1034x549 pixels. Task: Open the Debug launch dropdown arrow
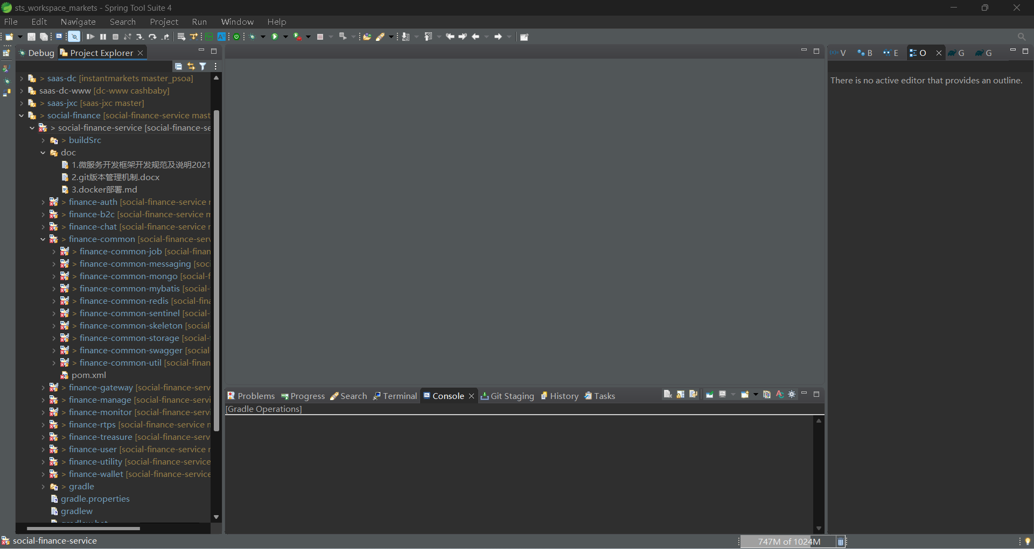tap(263, 37)
